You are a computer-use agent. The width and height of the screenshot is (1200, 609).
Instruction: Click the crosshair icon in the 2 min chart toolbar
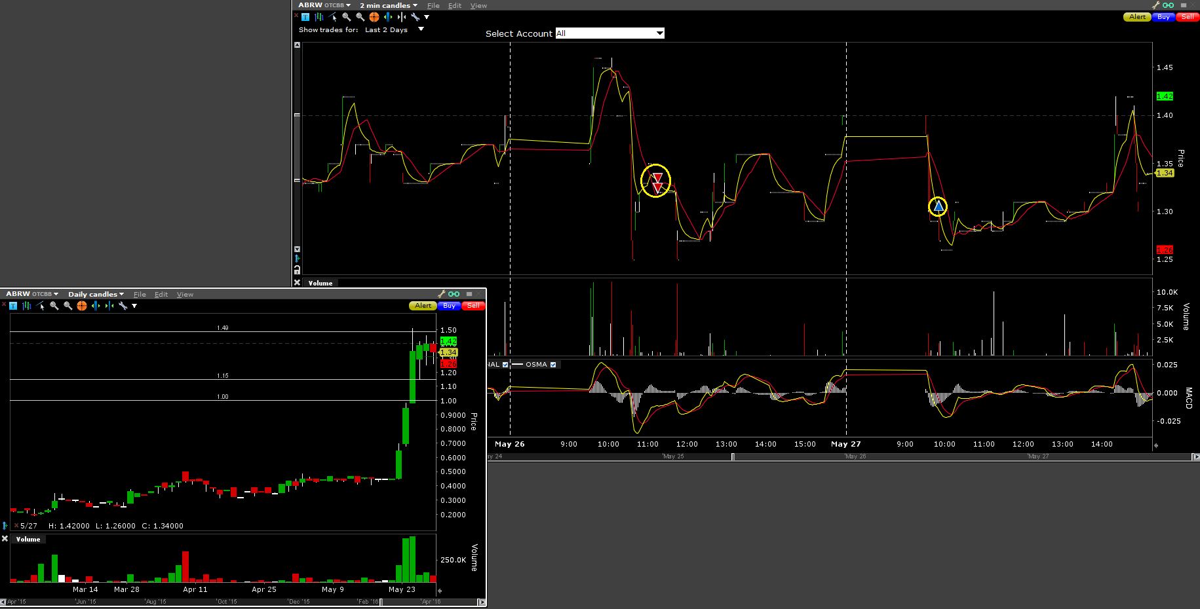coord(374,17)
